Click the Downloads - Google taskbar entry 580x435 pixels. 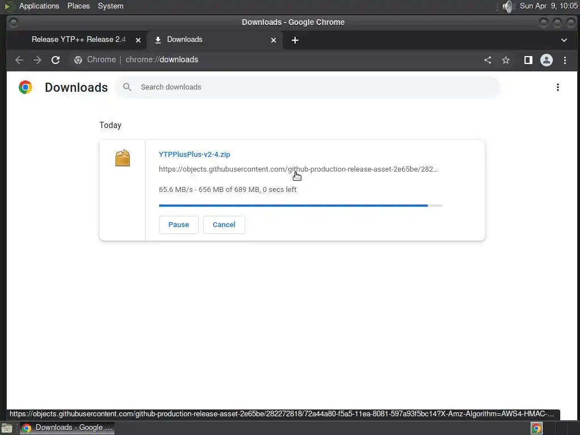click(x=67, y=428)
